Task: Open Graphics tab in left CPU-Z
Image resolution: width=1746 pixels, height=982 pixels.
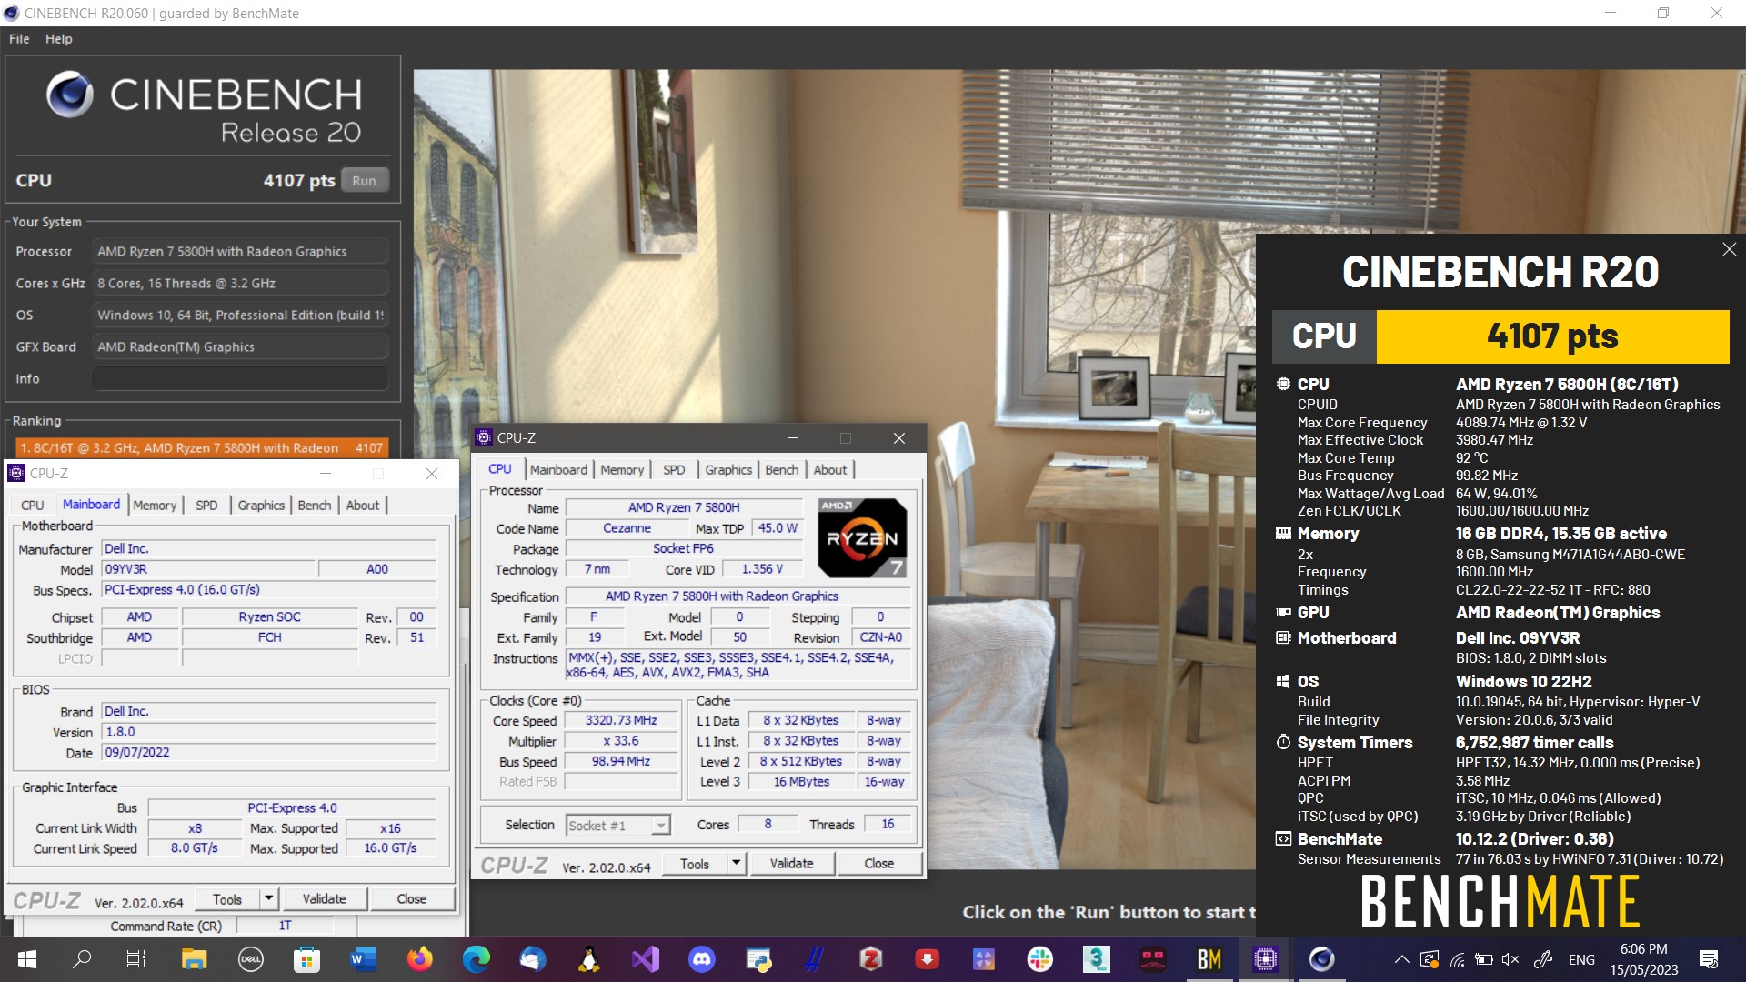Action: pyautogui.click(x=261, y=506)
